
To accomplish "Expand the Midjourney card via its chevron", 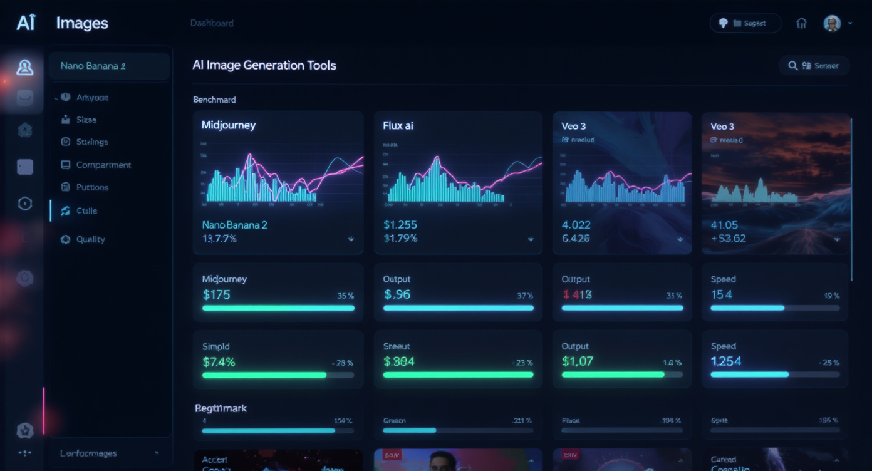I will point(351,239).
